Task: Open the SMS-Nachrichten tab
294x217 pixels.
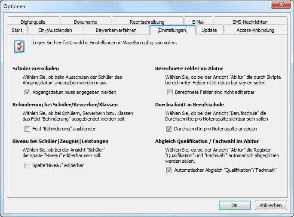Action: click(x=250, y=21)
